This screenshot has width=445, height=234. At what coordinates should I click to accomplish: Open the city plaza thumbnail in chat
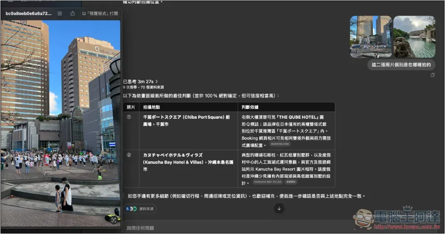coord(371,37)
